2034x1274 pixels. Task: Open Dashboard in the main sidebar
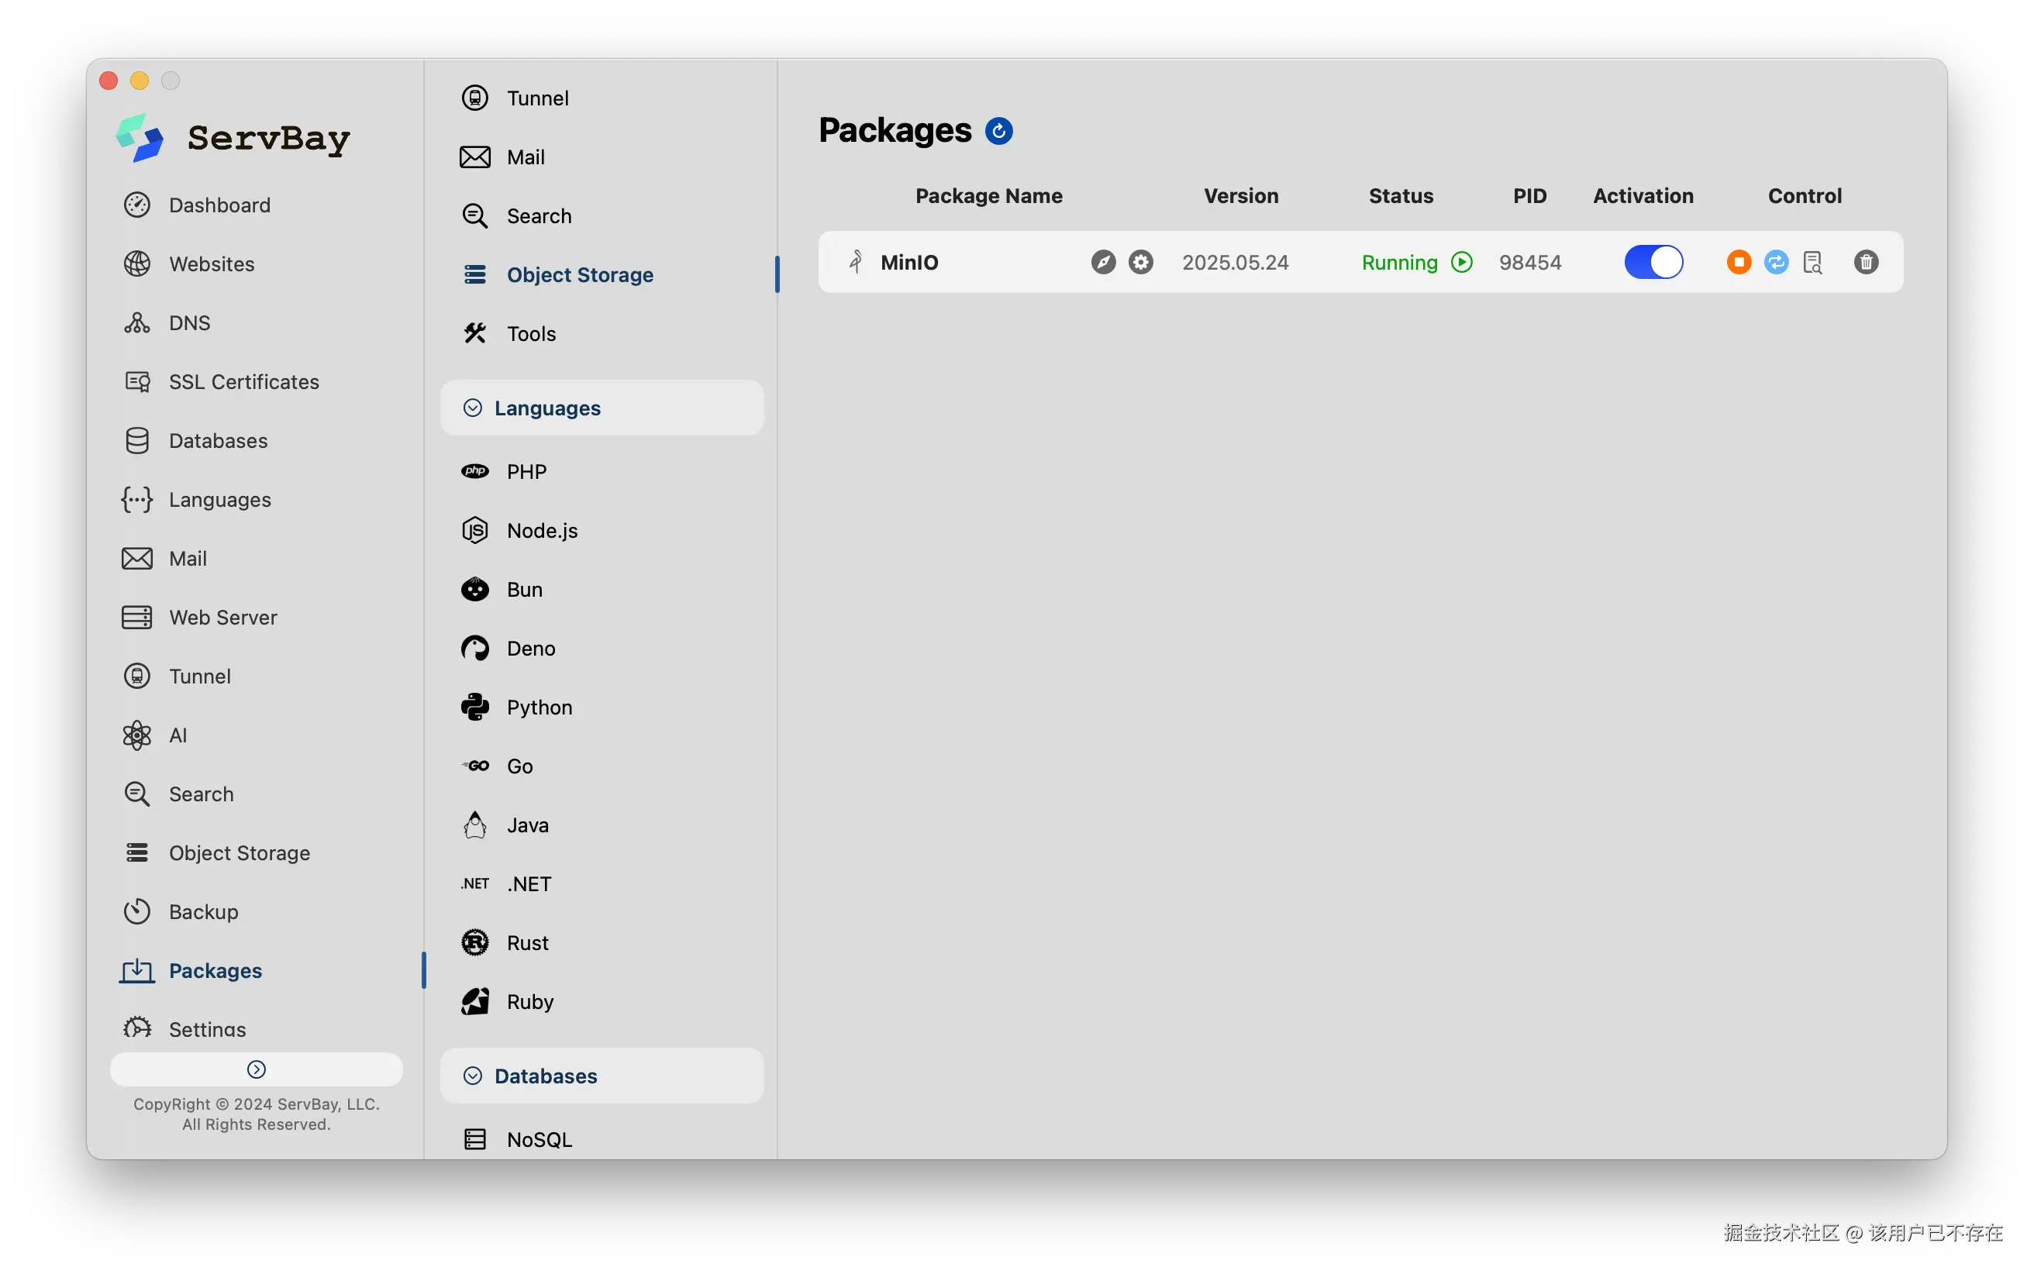tap(219, 205)
